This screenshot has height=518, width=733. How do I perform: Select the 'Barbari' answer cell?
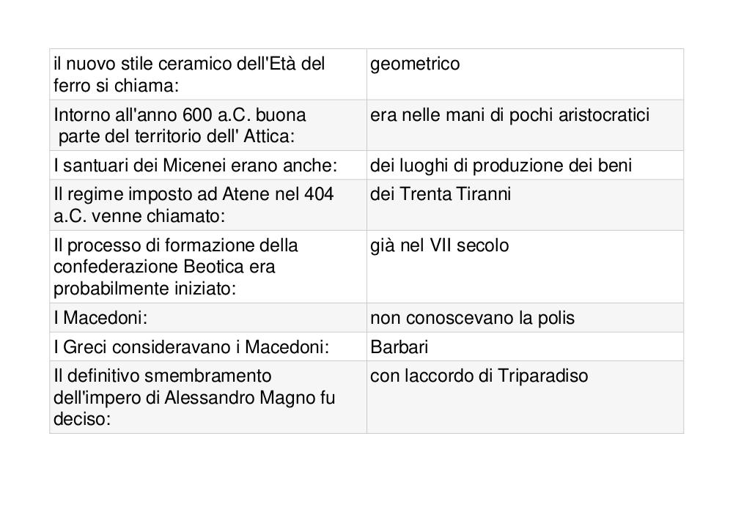[525, 347]
